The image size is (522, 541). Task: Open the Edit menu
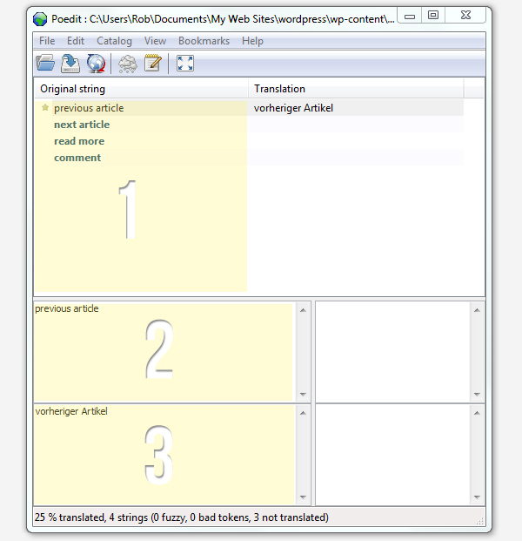[76, 41]
